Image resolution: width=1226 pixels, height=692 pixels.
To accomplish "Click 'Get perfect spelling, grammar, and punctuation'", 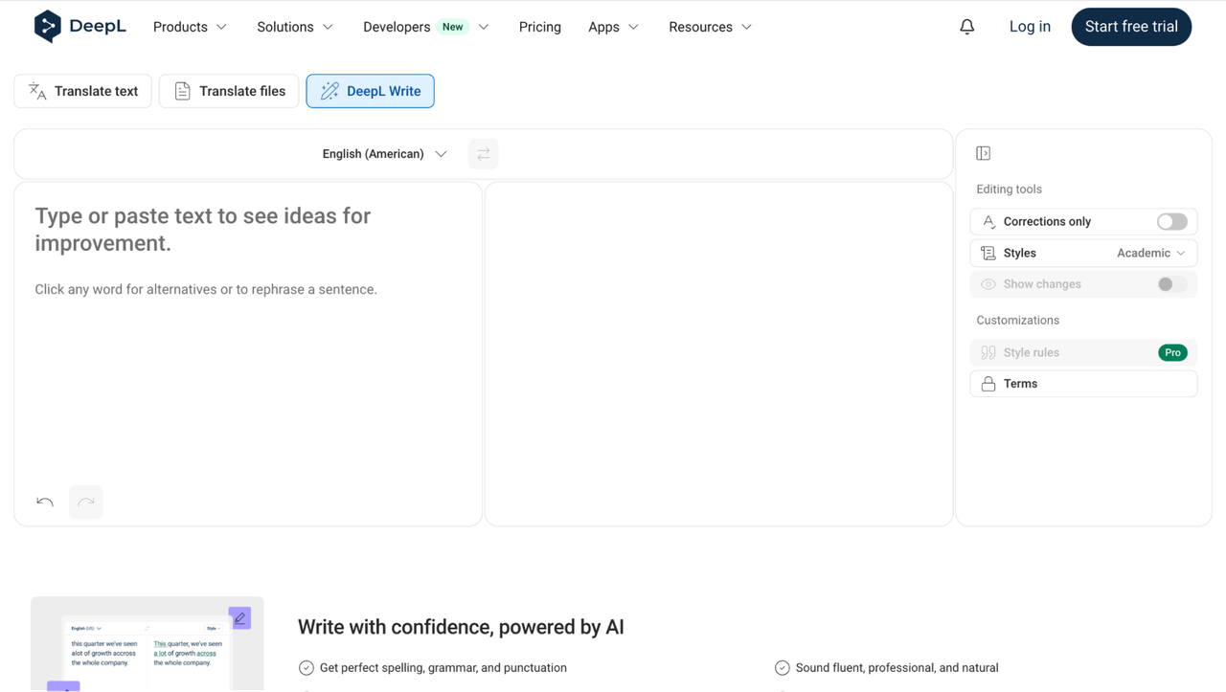I will click(443, 668).
